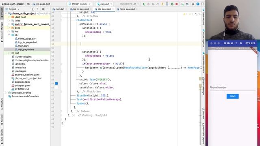This screenshot has width=260, height=146.
Task: Open the Resource Manager side tab
Action: click(x=2, y=32)
